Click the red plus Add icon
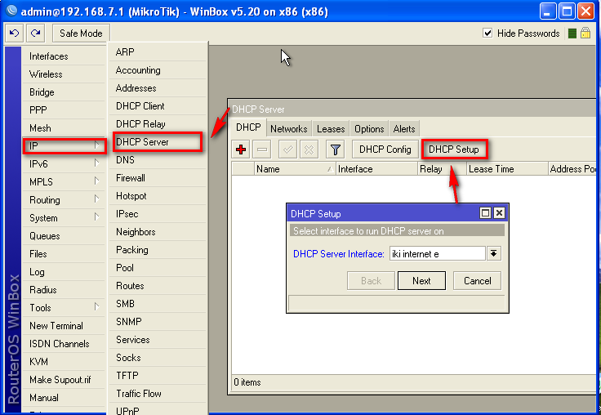Viewport: 601px width, 415px height. click(241, 149)
